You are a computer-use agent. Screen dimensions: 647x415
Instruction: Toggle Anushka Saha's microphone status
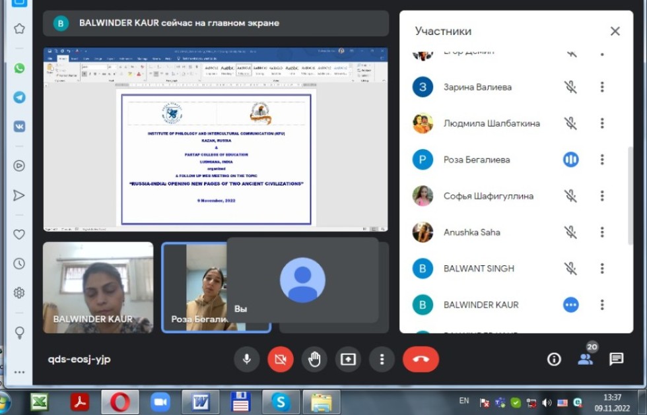click(571, 232)
